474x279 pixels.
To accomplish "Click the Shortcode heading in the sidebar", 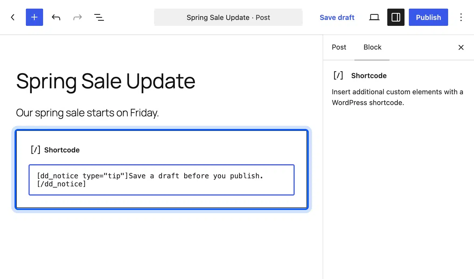I will point(369,76).
